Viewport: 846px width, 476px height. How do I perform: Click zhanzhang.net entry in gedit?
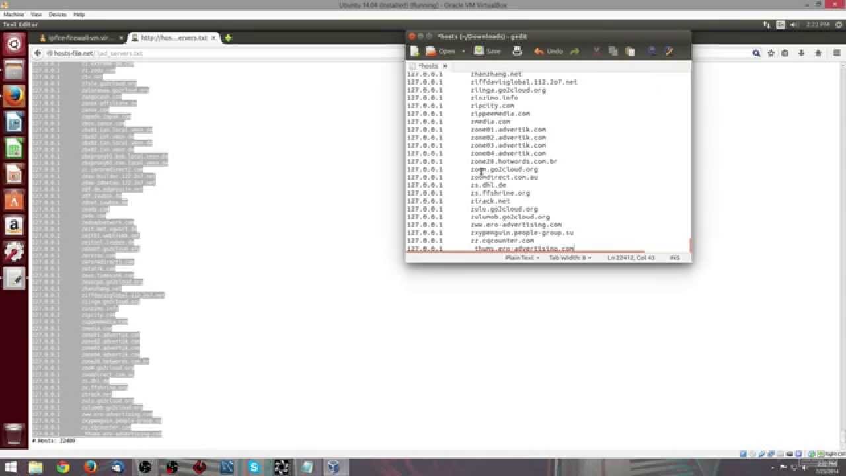click(x=496, y=74)
